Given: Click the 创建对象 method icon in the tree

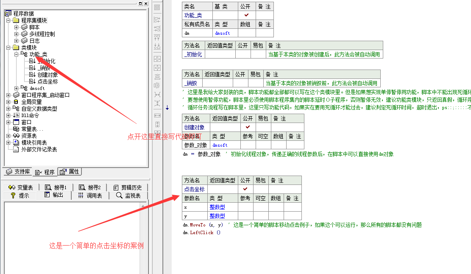Looking at the screenshot, I should (33, 75).
